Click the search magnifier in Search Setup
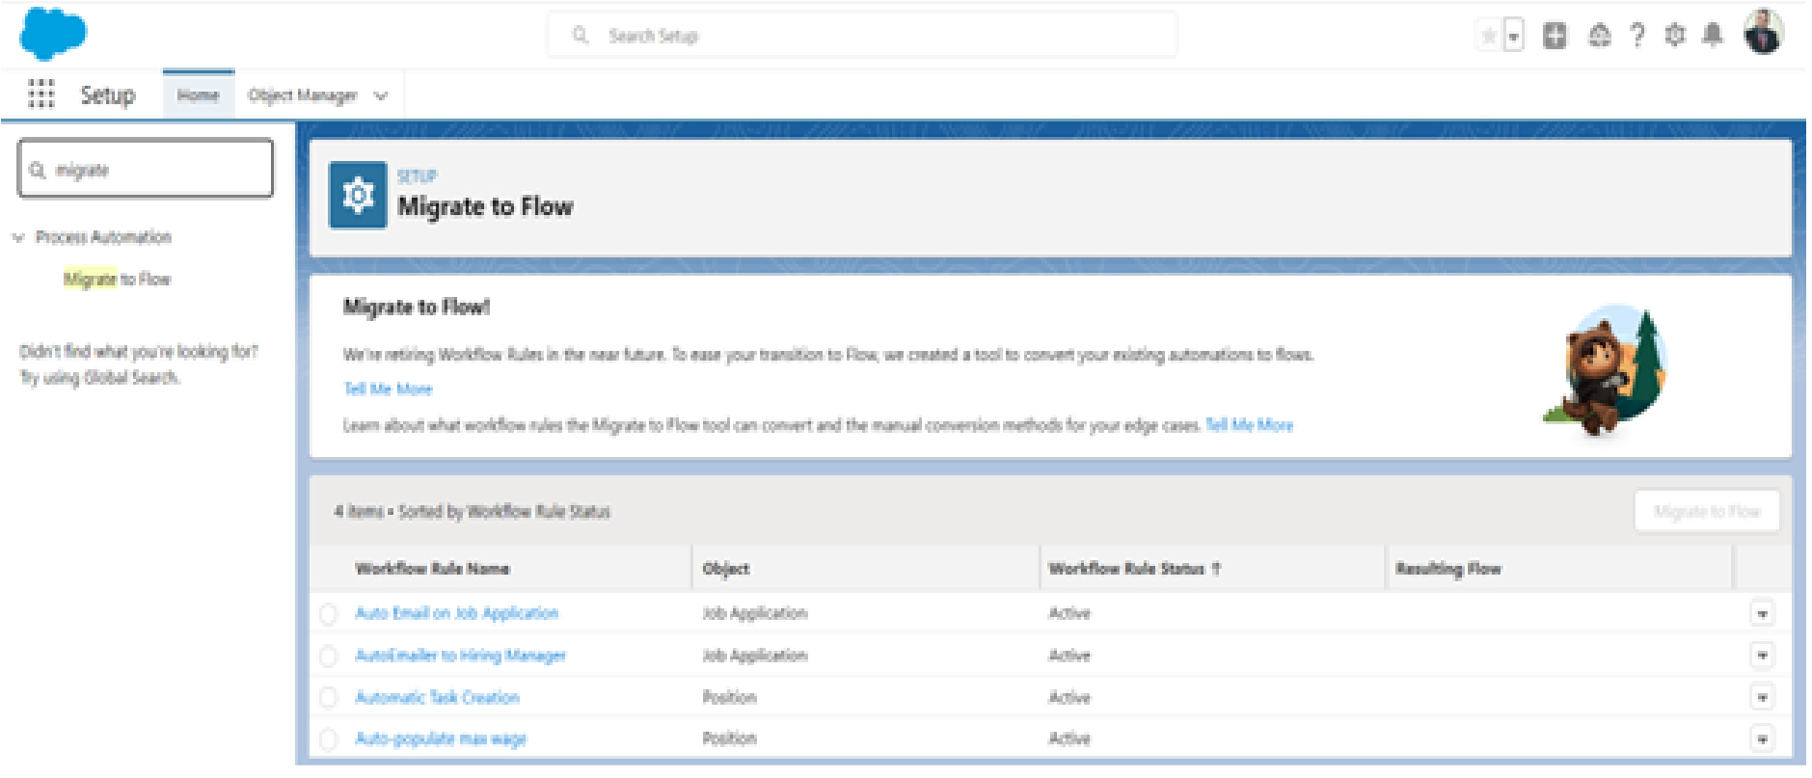The height and width of the screenshot is (778, 1812). (x=581, y=36)
